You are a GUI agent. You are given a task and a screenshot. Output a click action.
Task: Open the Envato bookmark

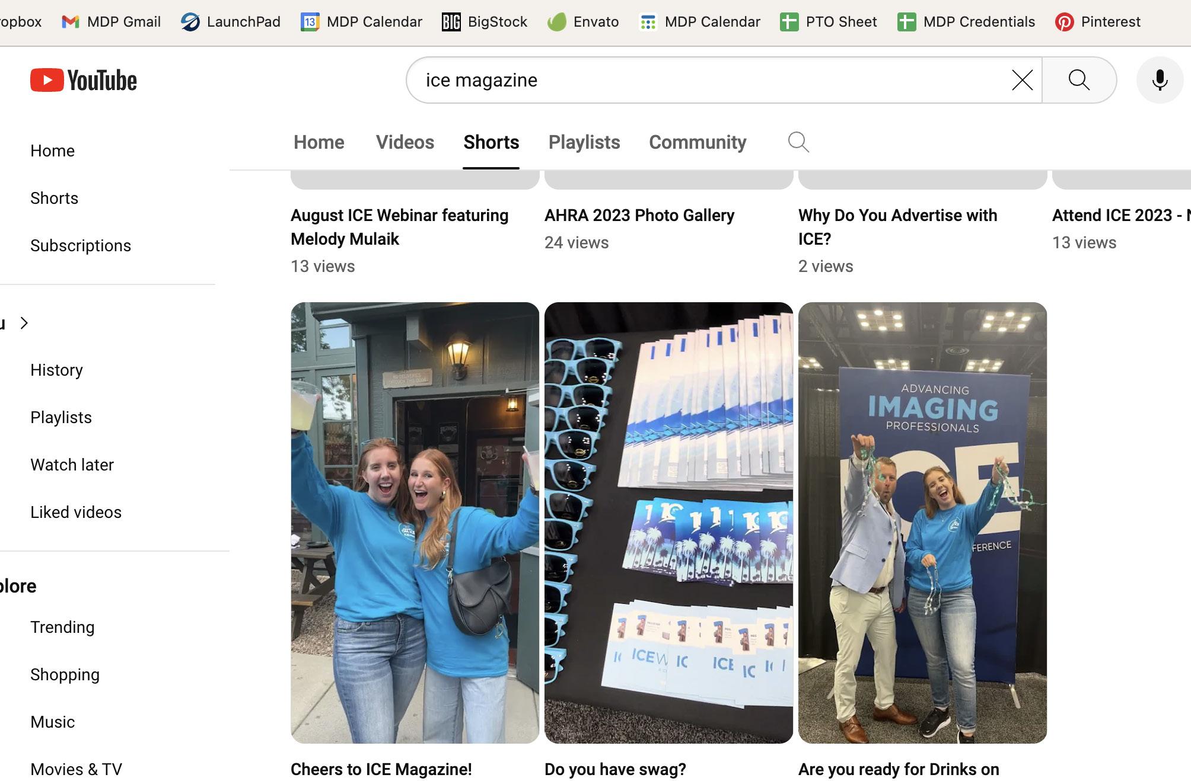(x=583, y=22)
